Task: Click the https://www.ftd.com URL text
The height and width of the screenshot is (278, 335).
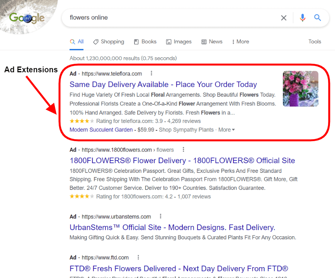Action: tap(105, 258)
